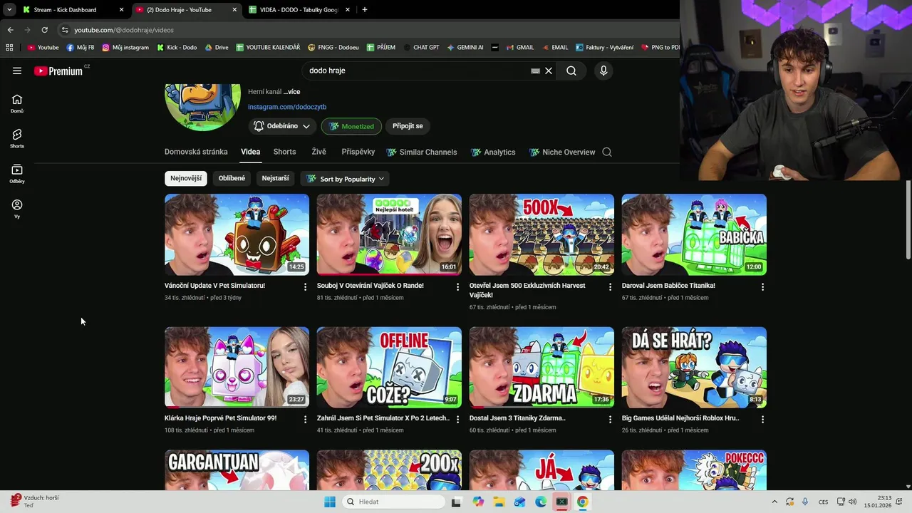Go to Domů in sidebar
This screenshot has width=912, height=513.
coord(17,103)
